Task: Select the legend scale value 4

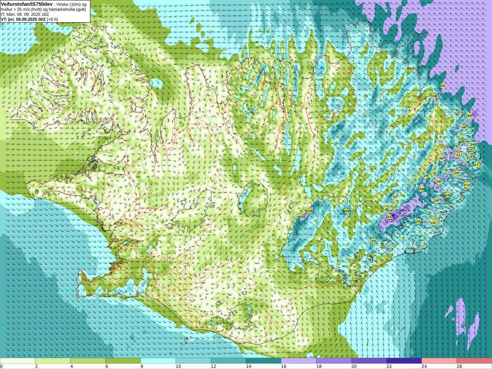Action: click(71, 367)
